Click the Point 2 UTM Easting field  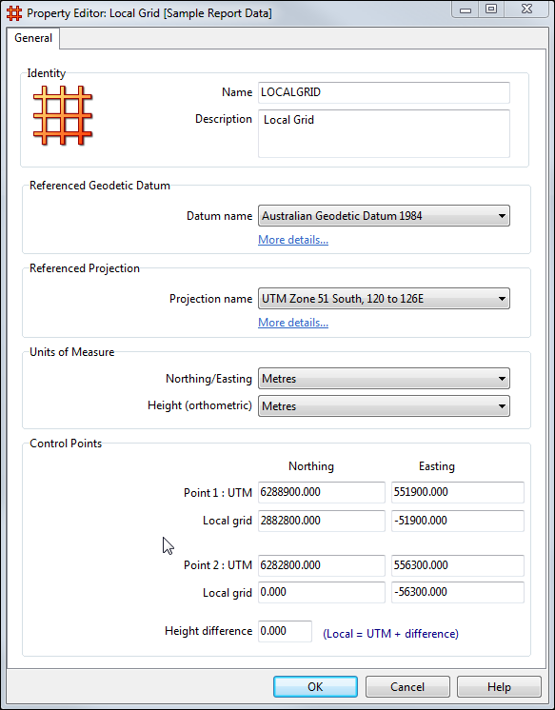click(x=458, y=565)
